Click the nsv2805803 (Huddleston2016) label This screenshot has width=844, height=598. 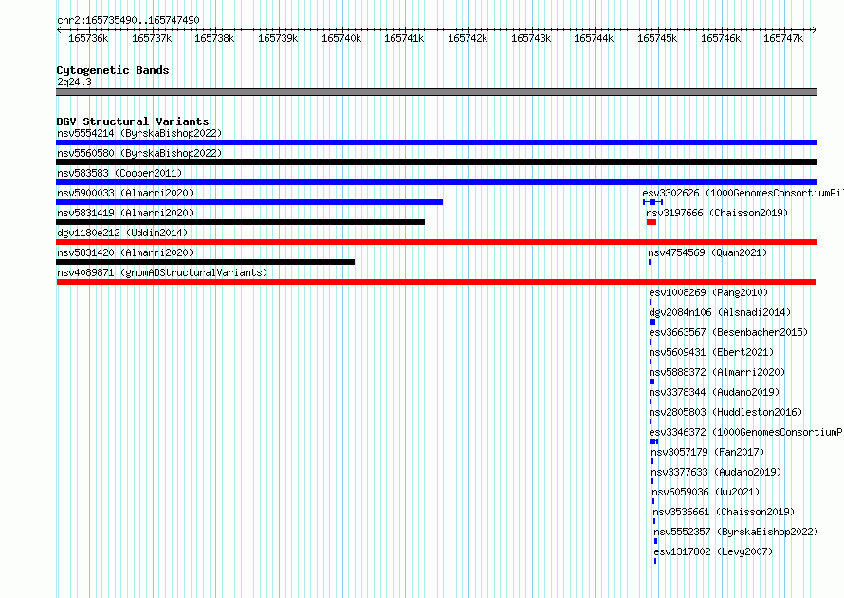pyautogui.click(x=726, y=412)
